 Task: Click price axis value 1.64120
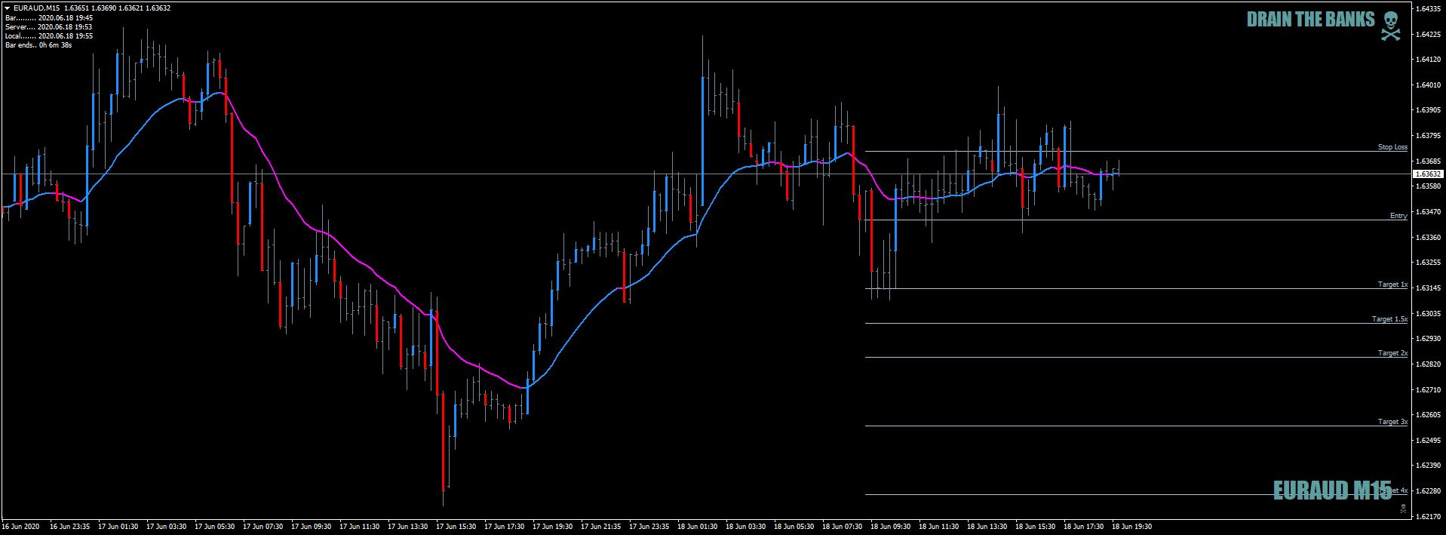point(1429,60)
